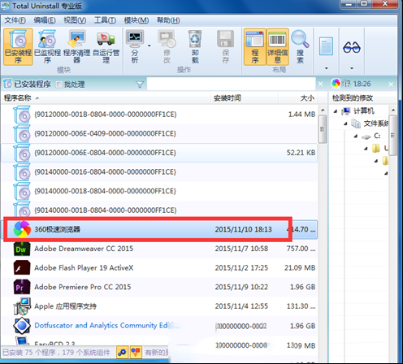Select {90120000-001B-0804-0000-0000000FF1CE} entry
This screenshot has height=364, width=403.
pos(159,115)
